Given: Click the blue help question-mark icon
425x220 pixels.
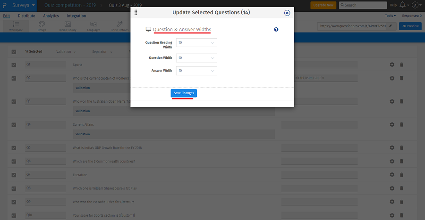Looking at the screenshot, I should tap(276, 30).
